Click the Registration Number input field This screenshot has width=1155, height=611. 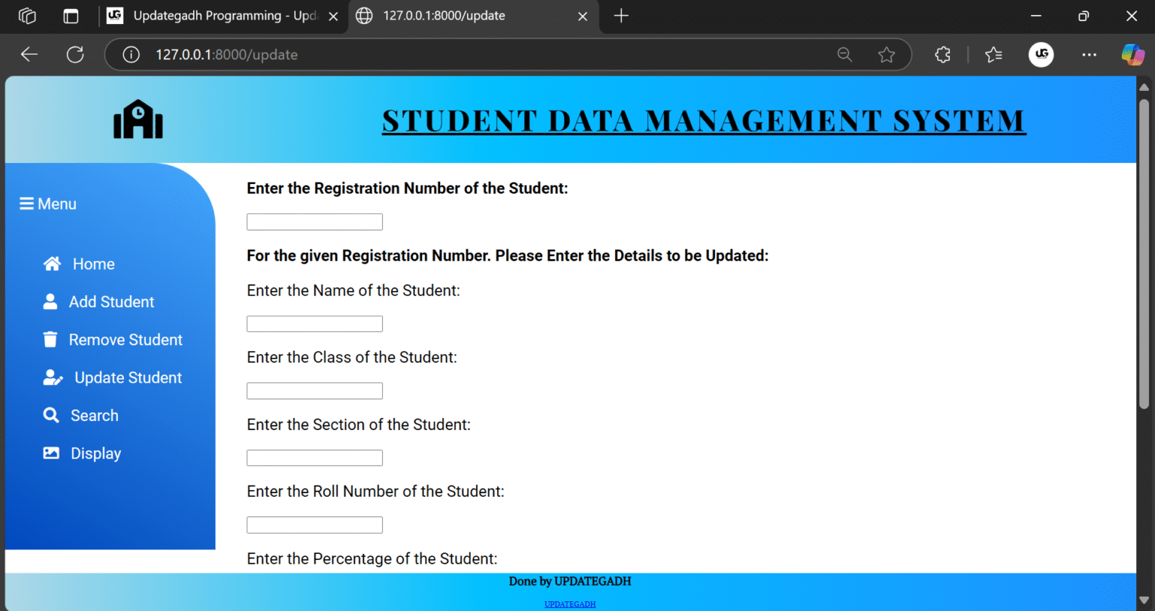coord(314,221)
